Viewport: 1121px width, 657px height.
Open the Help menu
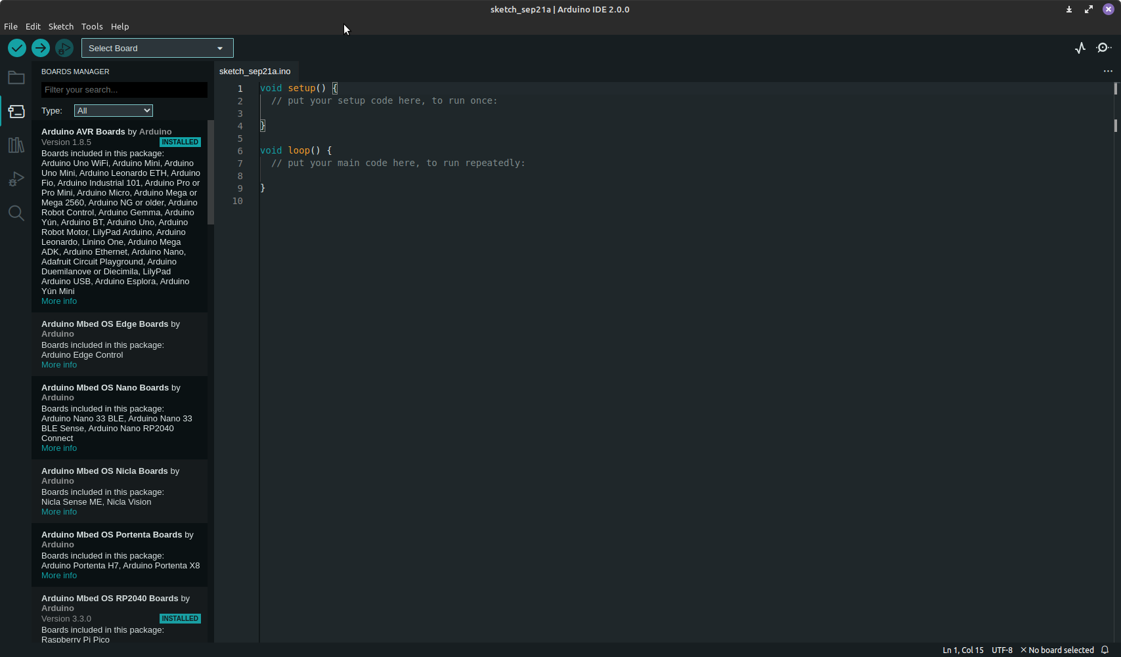120,26
